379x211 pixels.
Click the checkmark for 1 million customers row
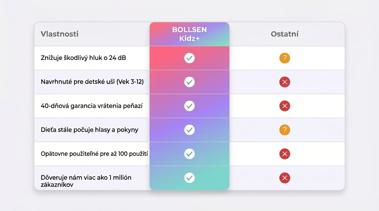click(x=189, y=178)
